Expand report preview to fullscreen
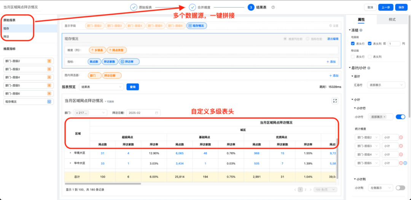Screen dimensions: 411x200 (x=335, y=101)
